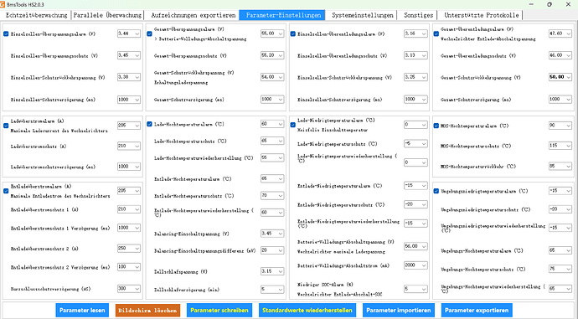578x319 pixels.
Task: Toggle Gesamt-Überspannungsalarm checkbox
Action: pyautogui.click(x=149, y=33)
